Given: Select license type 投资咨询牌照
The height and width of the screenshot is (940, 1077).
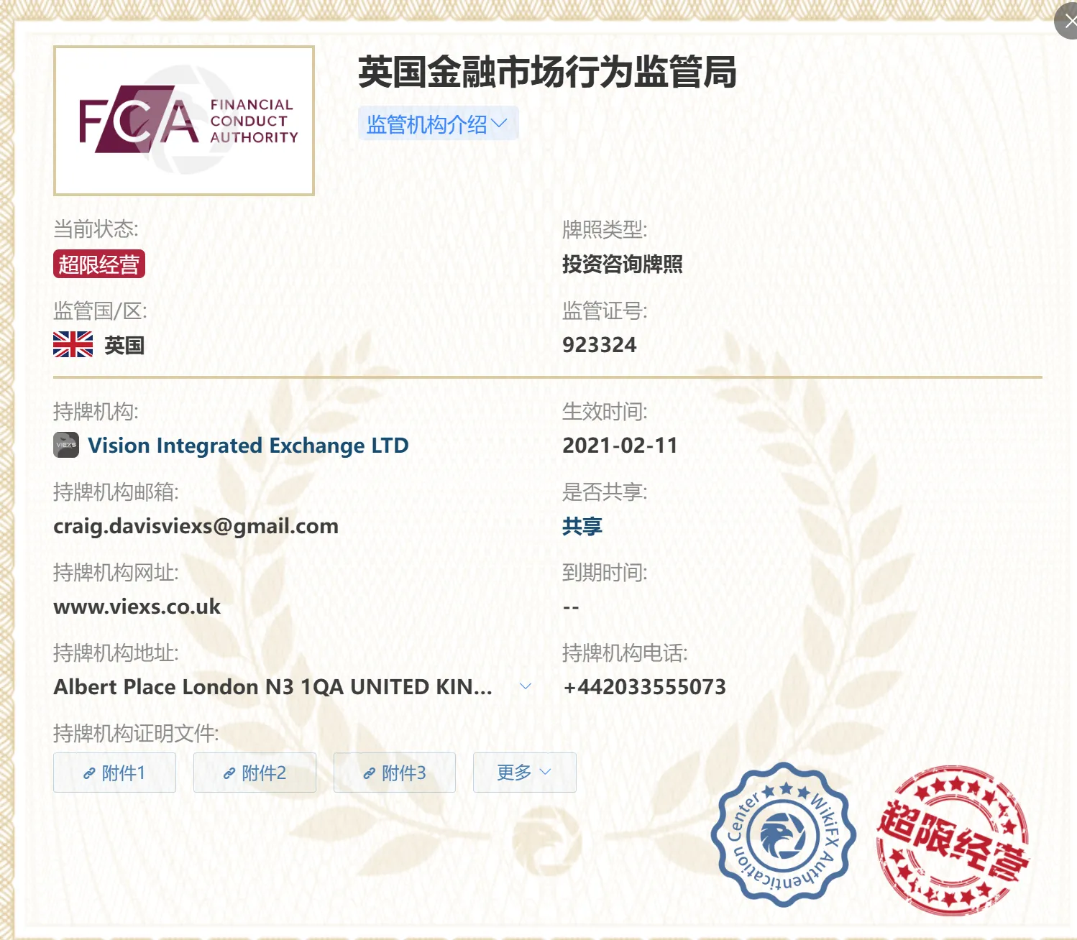Looking at the screenshot, I should 623,264.
